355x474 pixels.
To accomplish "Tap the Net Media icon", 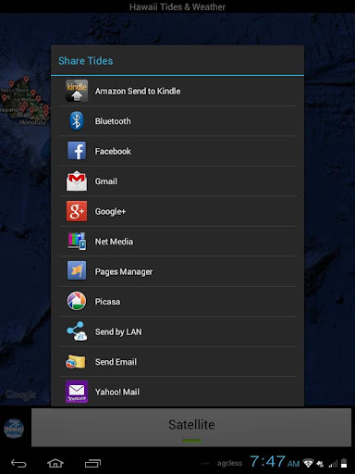I will pos(77,241).
